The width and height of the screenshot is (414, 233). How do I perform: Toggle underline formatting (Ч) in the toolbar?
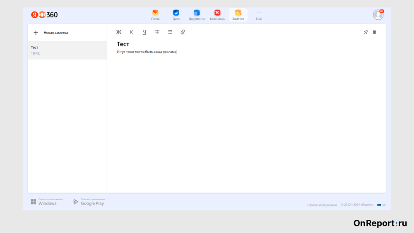144,32
